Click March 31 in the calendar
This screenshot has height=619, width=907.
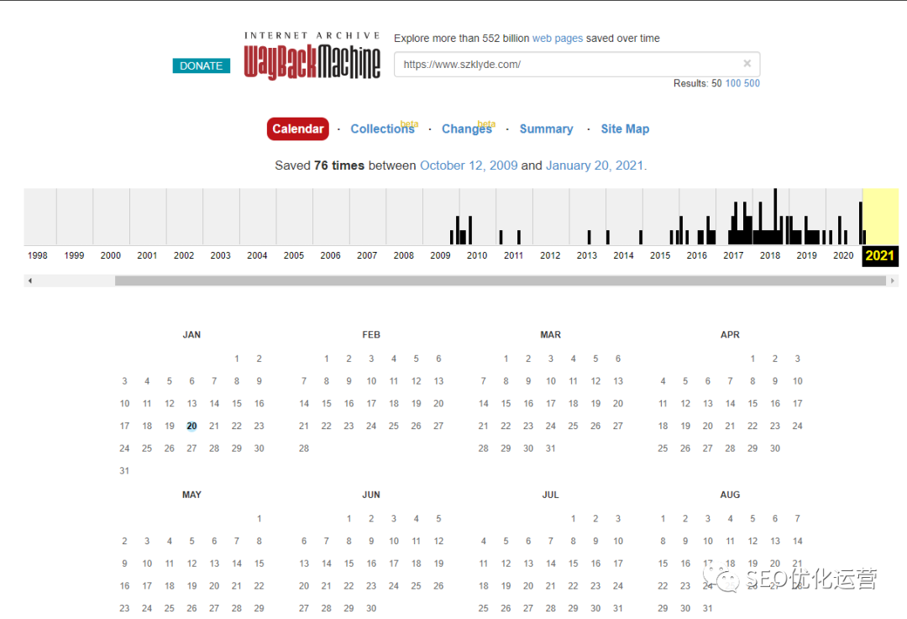click(551, 449)
